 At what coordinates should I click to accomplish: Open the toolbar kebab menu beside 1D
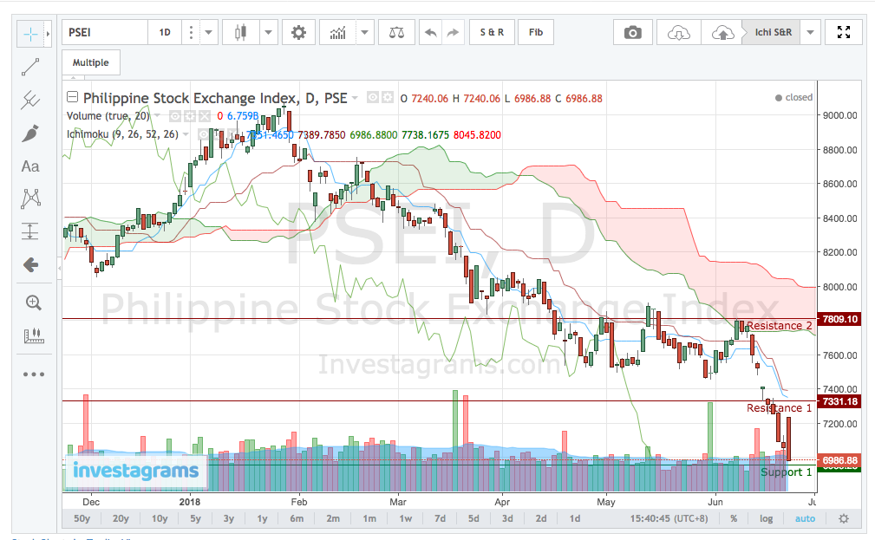tap(190, 32)
